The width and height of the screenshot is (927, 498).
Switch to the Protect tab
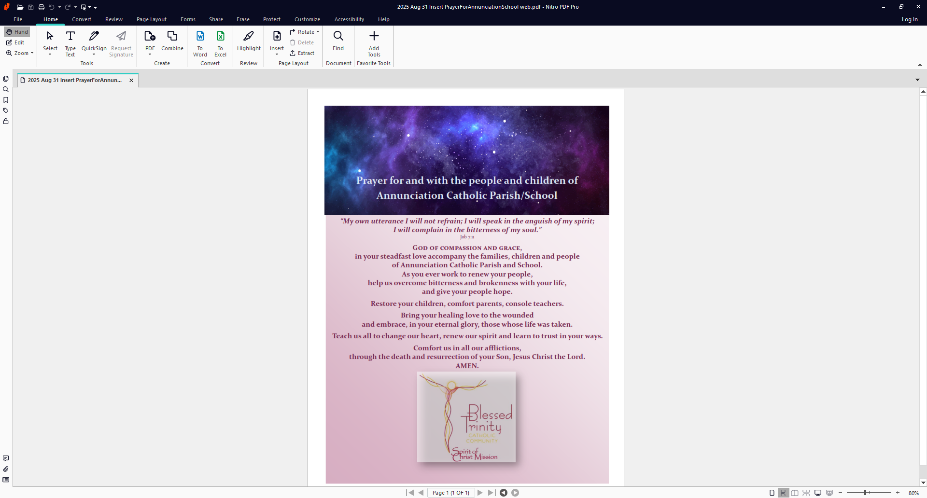coord(271,19)
